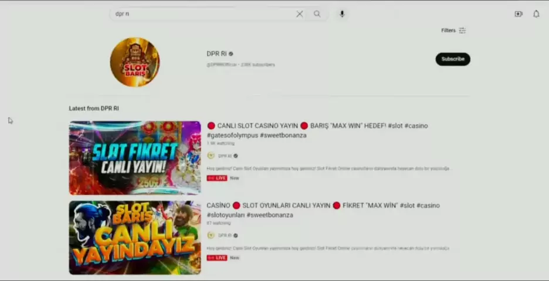The width and height of the screenshot is (549, 281).
Task: Click the small channel icon under first video
Action: coord(211,156)
